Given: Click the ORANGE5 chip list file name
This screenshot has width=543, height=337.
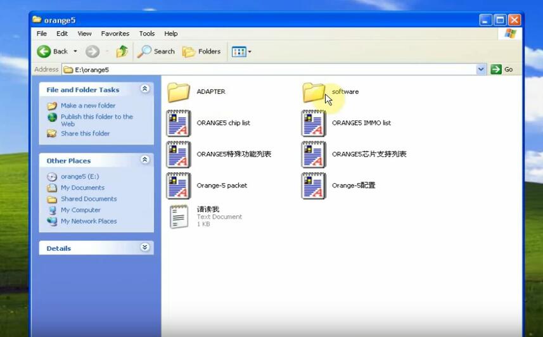Looking at the screenshot, I should 224,123.
